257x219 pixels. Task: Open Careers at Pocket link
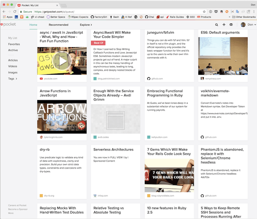click(x=17, y=205)
